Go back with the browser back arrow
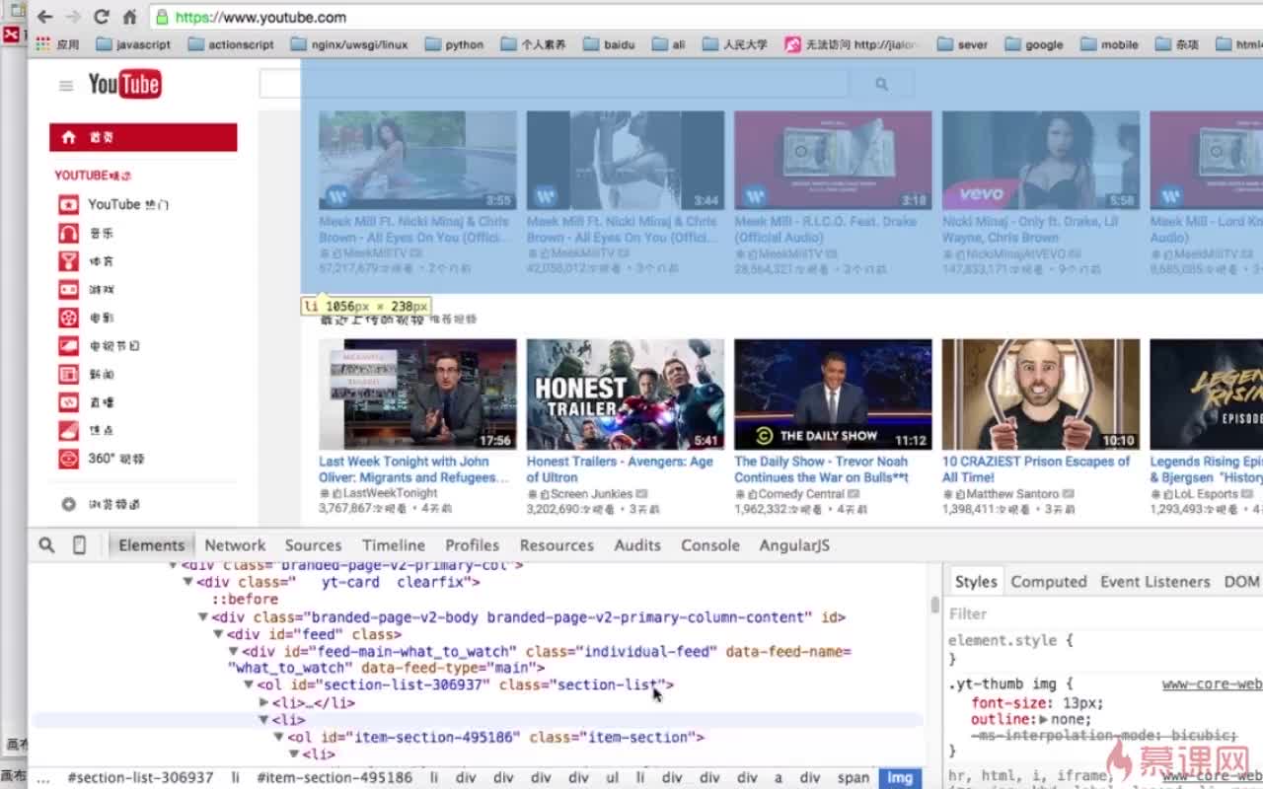This screenshot has height=789, width=1263. [x=44, y=17]
